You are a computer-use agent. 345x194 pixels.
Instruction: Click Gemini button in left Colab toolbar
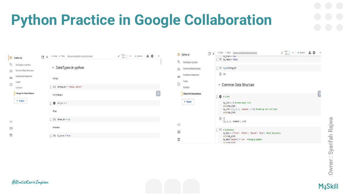pos(139,56)
